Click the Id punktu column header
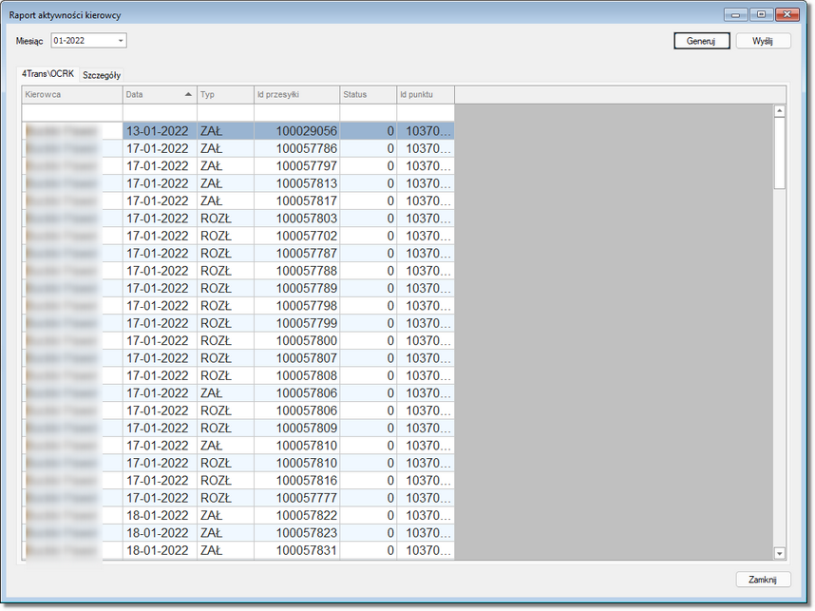Screen dimensions: 815x611 coord(426,95)
